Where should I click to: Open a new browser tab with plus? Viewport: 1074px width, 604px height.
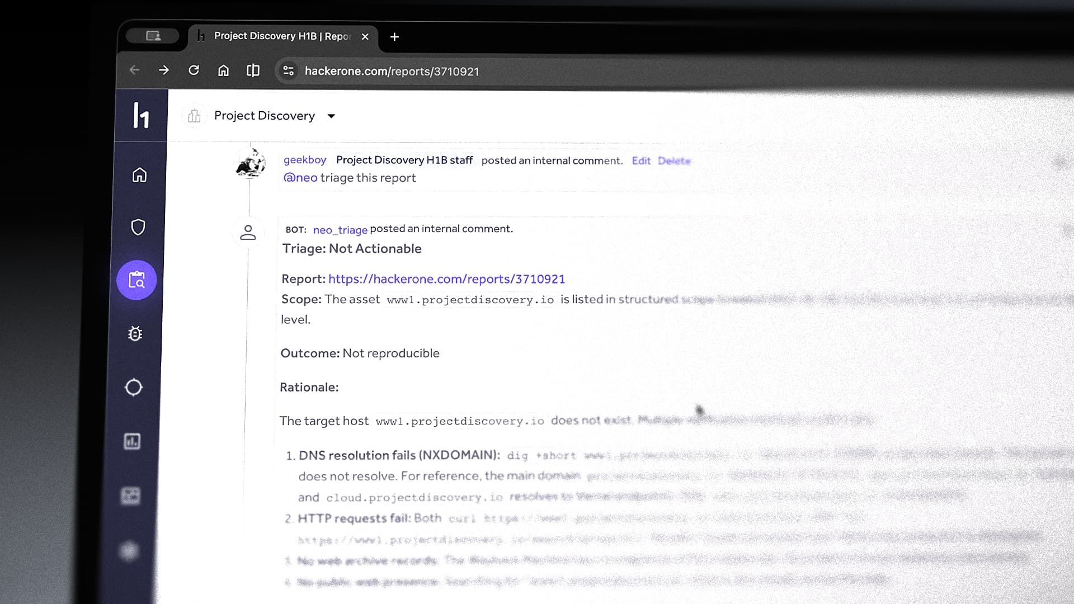pos(394,36)
